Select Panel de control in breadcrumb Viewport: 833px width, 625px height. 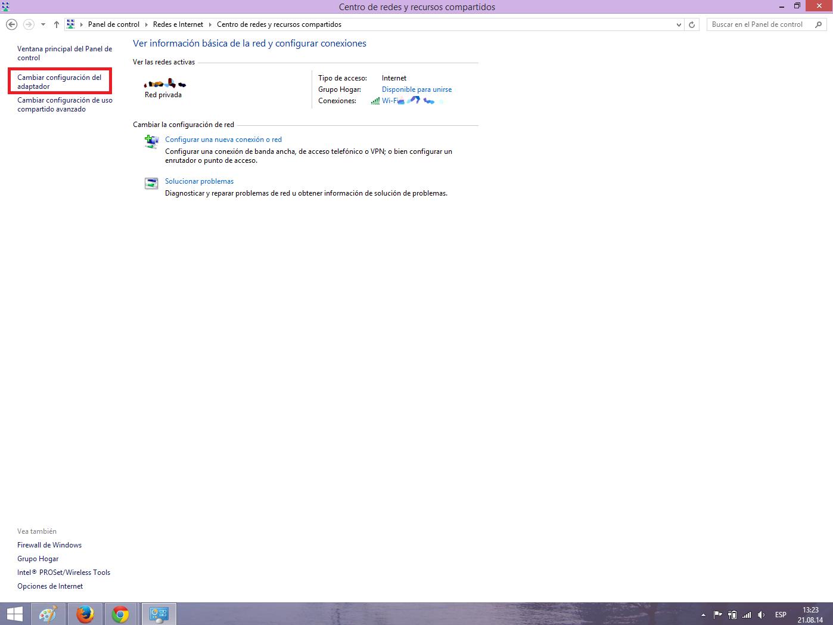(113, 24)
